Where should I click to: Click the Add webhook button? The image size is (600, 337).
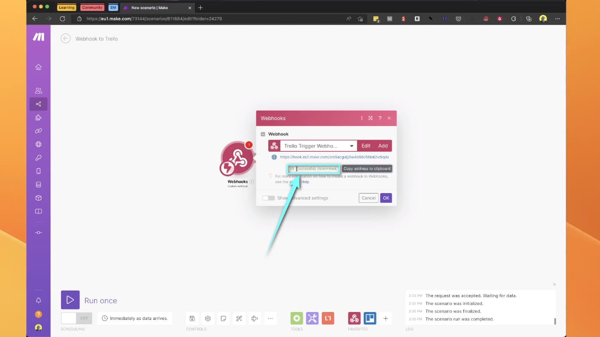[x=383, y=146]
